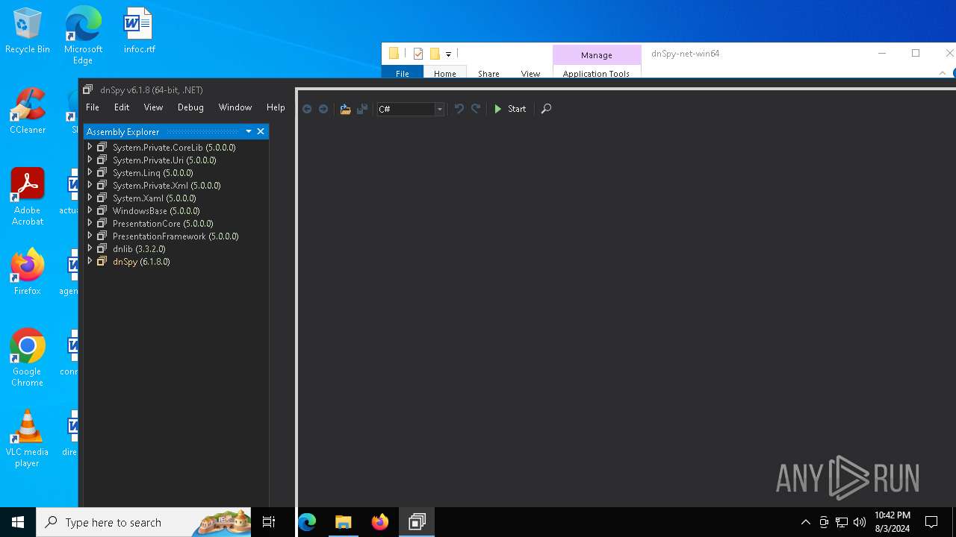The width and height of the screenshot is (956, 537).
Task: Expand dnlib assembly node
Action: pos(90,248)
